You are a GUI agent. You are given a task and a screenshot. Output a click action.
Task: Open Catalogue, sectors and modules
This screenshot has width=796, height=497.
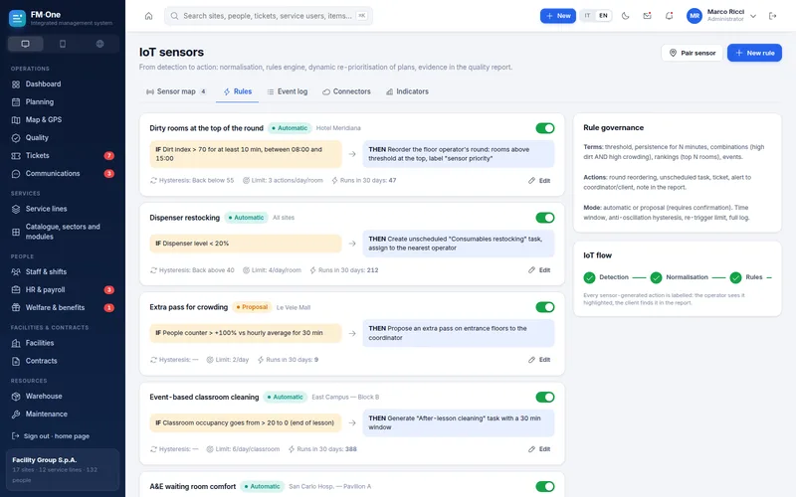click(63, 232)
